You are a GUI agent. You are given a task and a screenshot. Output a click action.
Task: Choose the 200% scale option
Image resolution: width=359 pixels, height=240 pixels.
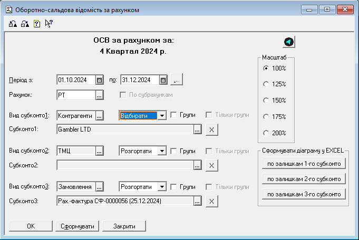(x=266, y=133)
